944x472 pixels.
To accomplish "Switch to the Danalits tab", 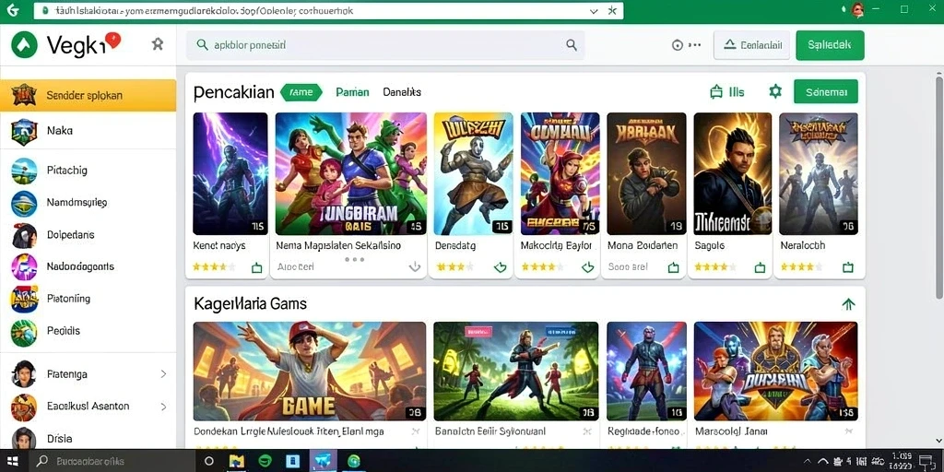I will 402,92.
